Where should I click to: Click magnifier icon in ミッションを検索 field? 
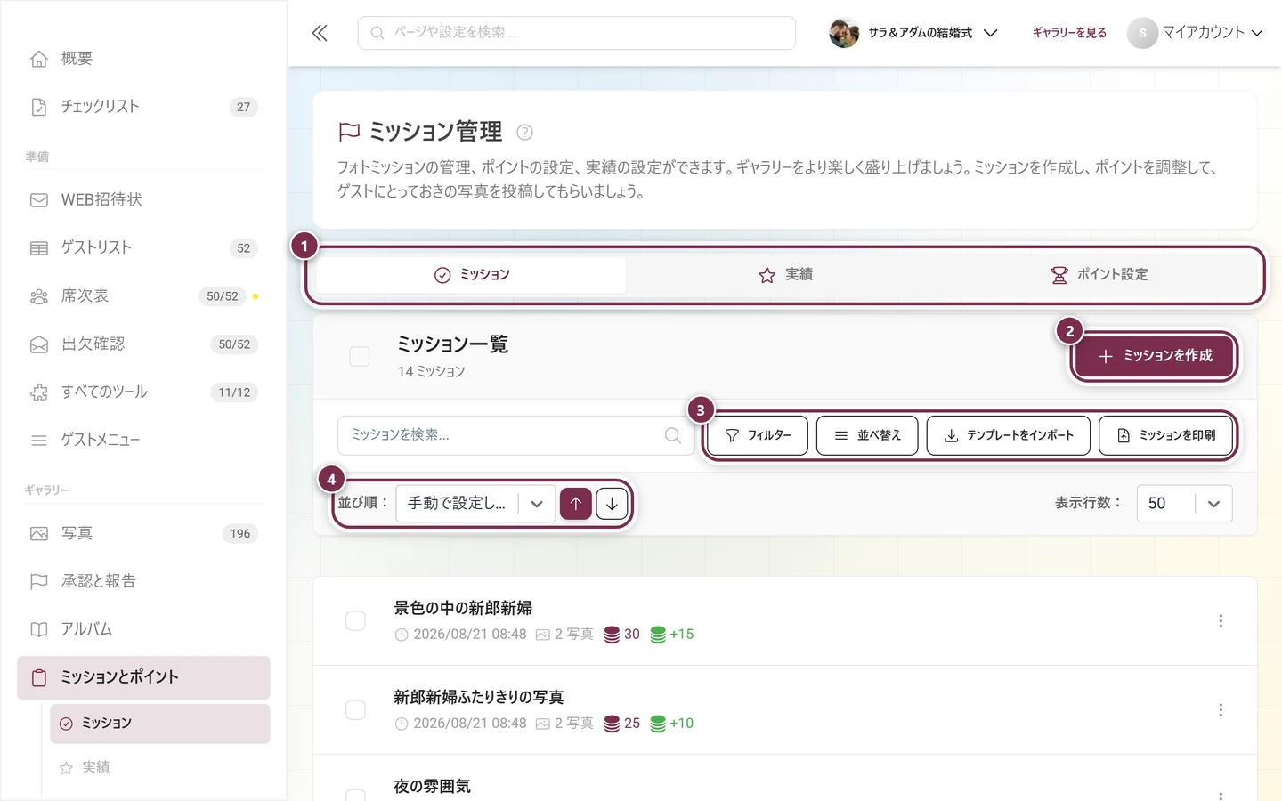click(673, 435)
